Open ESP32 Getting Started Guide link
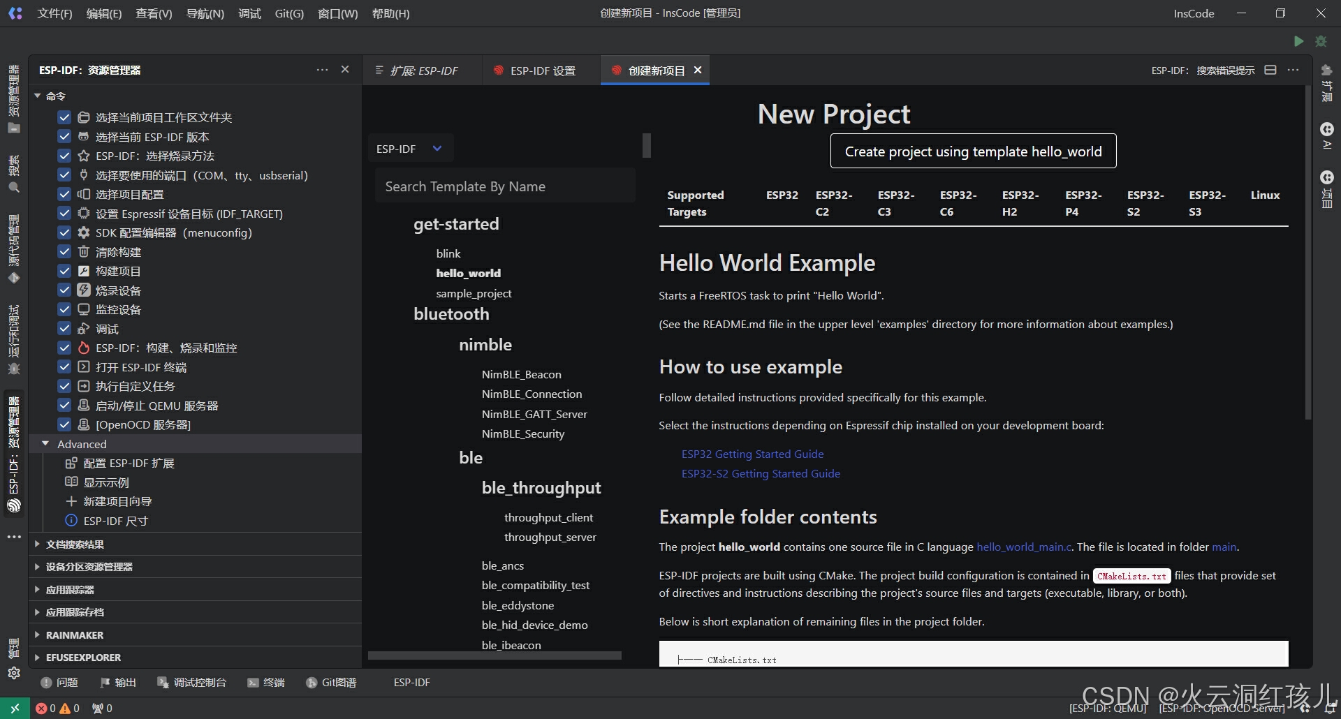Image resolution: width=1341 pixels, height=719 pixels. click(x=752, y=454)
